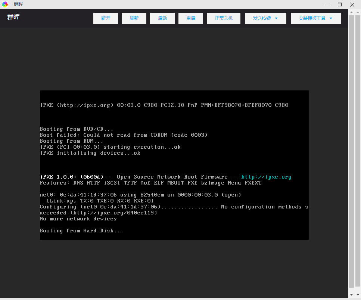
Task: Start the VM with 启动 button
Action: pos(162,18)
